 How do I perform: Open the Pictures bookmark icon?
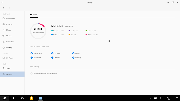[x=4, y=24]
